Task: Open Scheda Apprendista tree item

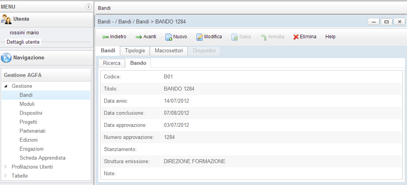Action: (x=42, y=158)
